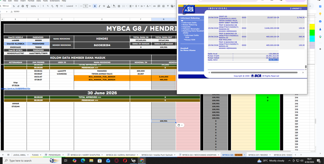324x164 pixels.
Task: Redo action in Sheets toolbar
Action: point(18,6)
